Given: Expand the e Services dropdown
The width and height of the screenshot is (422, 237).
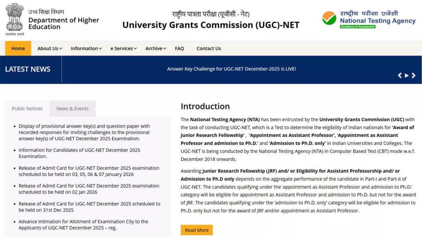Looking at the screenshot, I should coord(123,48).
